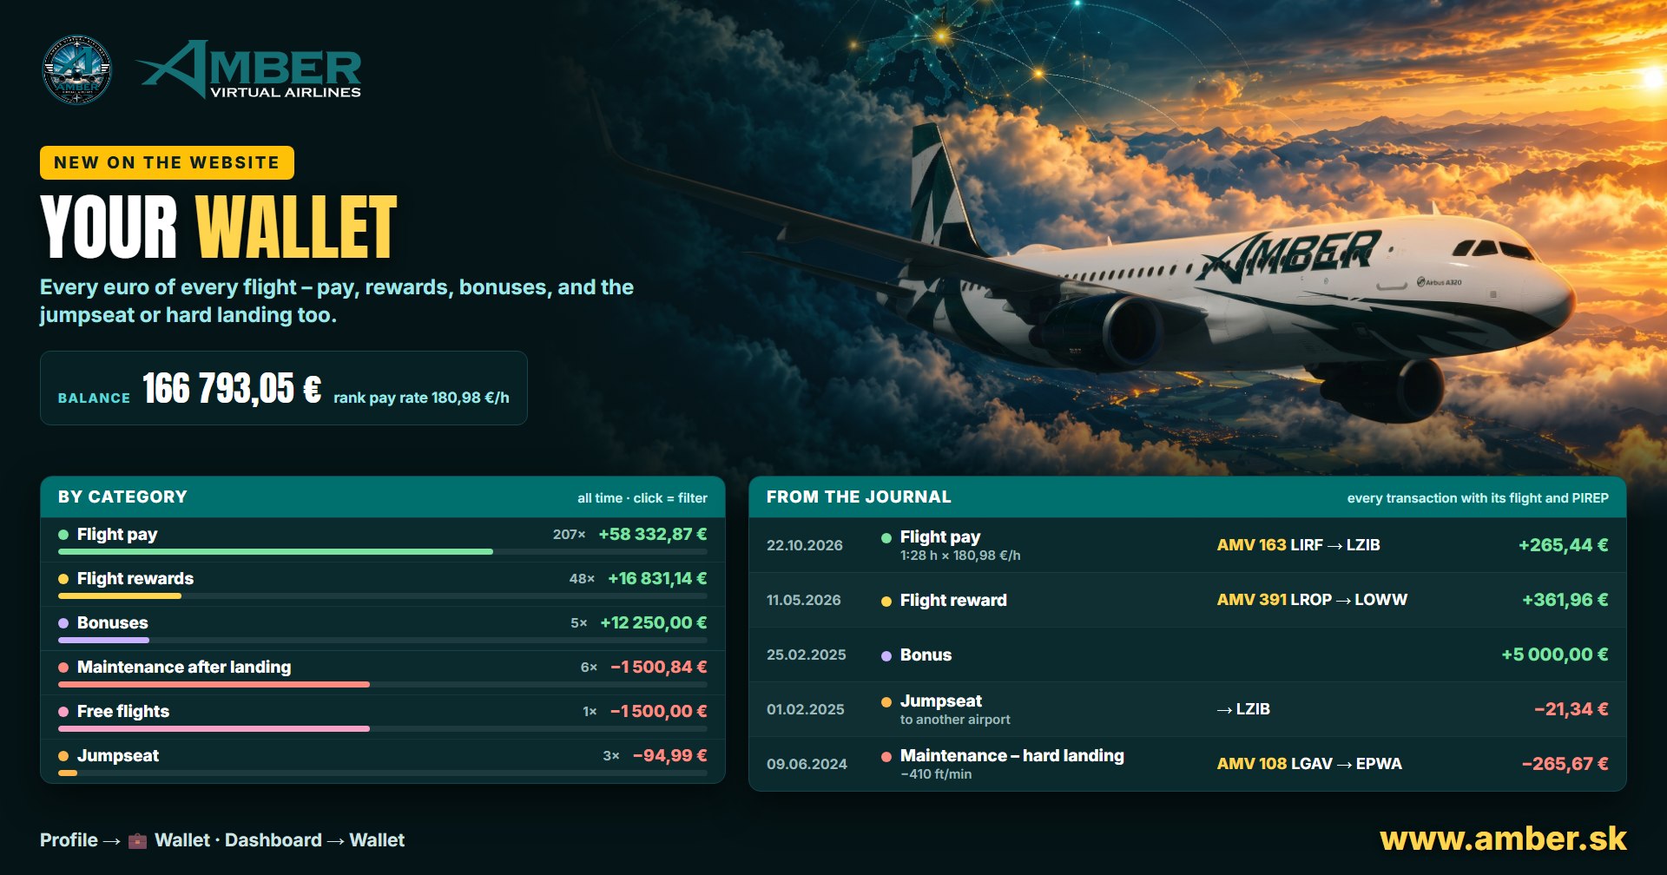This screenshot has width=1667, height=875.
Task: Click the NEW ON THE WEBSITE badge
Action: coord(167,162)
